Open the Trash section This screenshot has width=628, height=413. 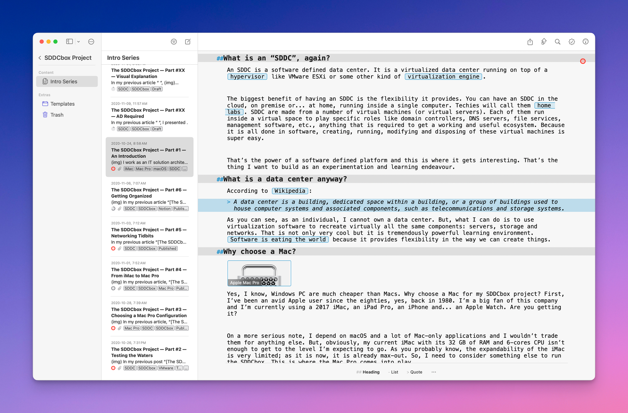tap(57, 115)
